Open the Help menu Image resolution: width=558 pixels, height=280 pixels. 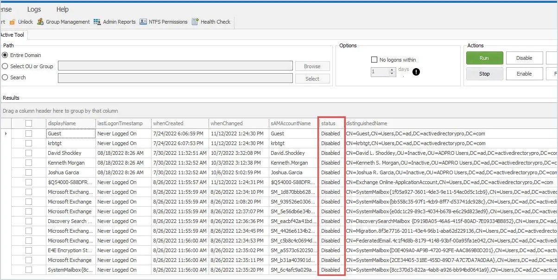point(63,9)
